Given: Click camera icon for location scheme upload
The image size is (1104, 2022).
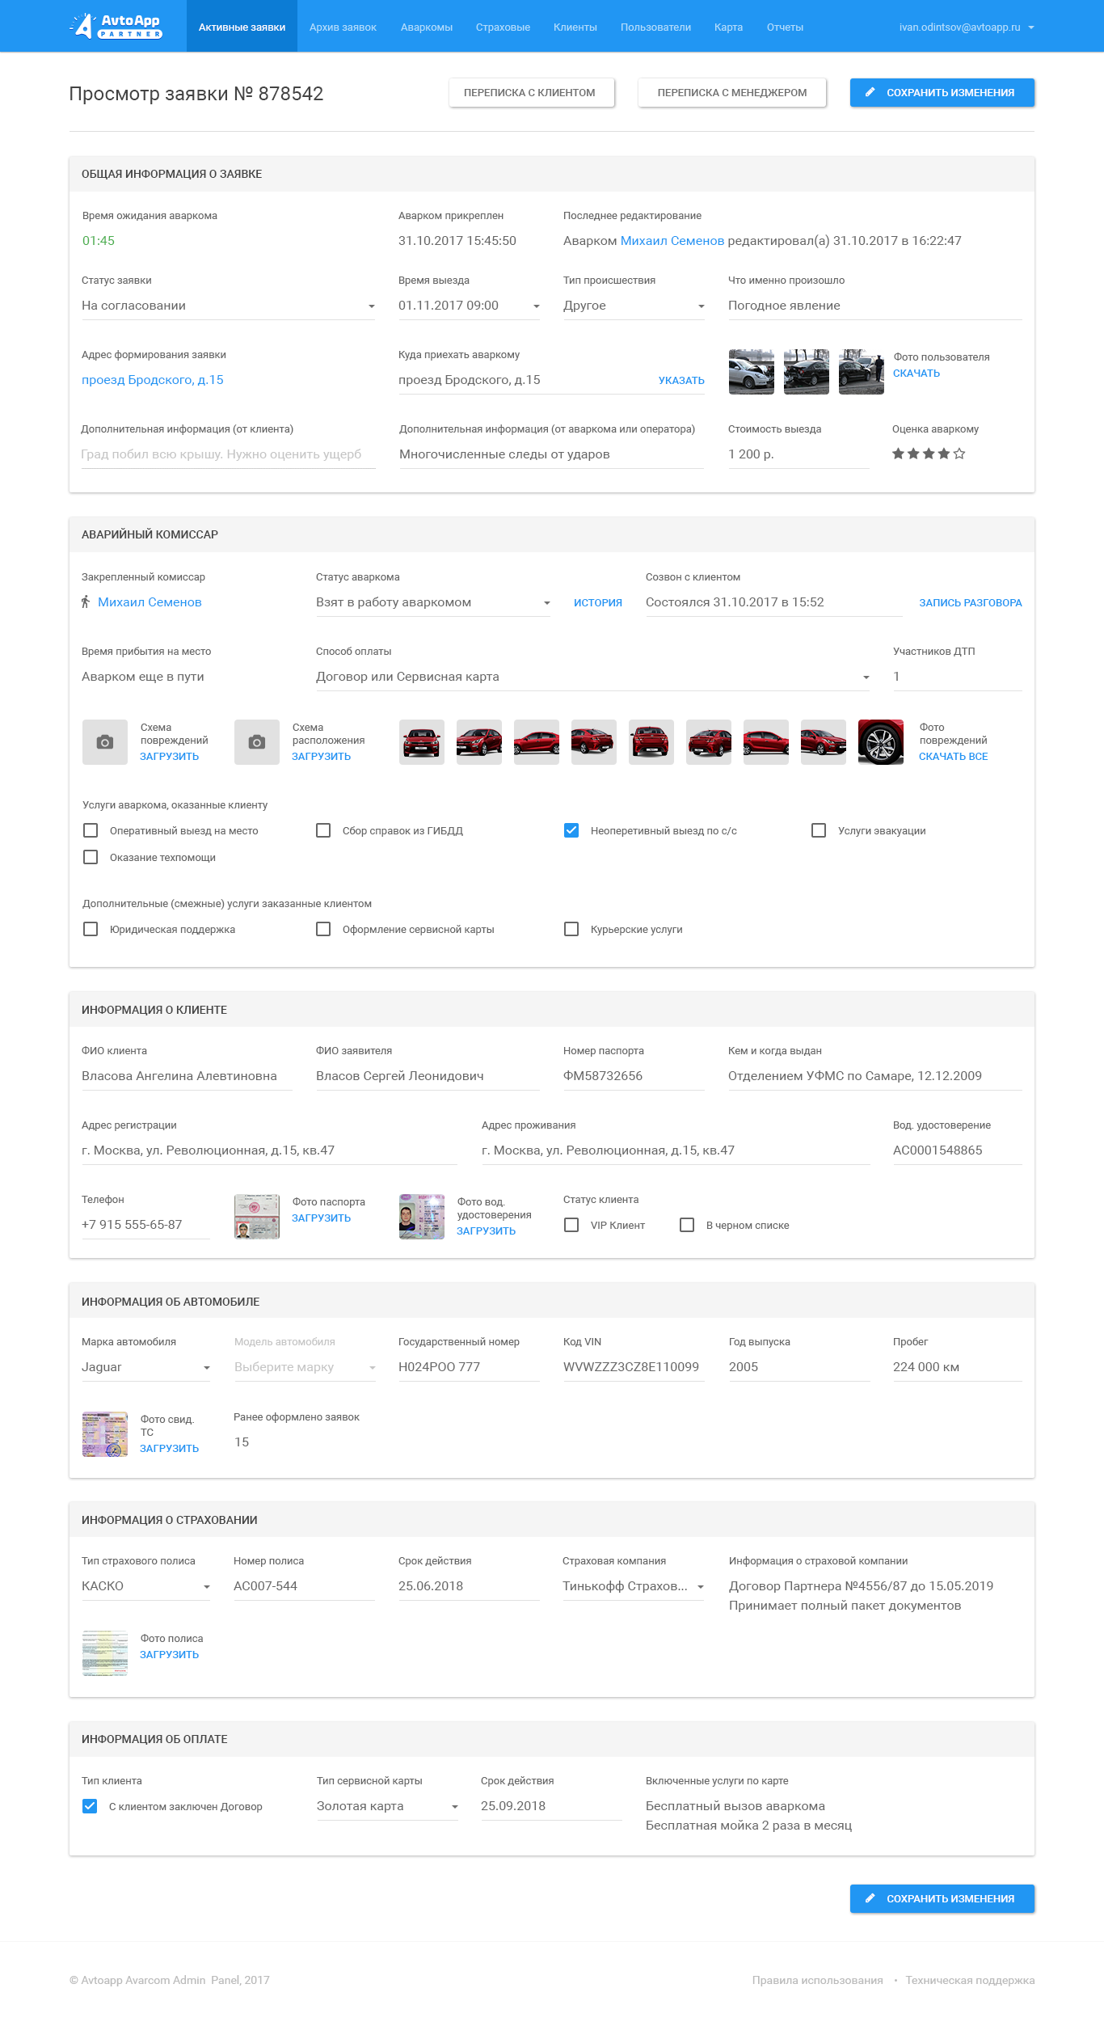Looking at the screenshot, I should coord(257,742).
